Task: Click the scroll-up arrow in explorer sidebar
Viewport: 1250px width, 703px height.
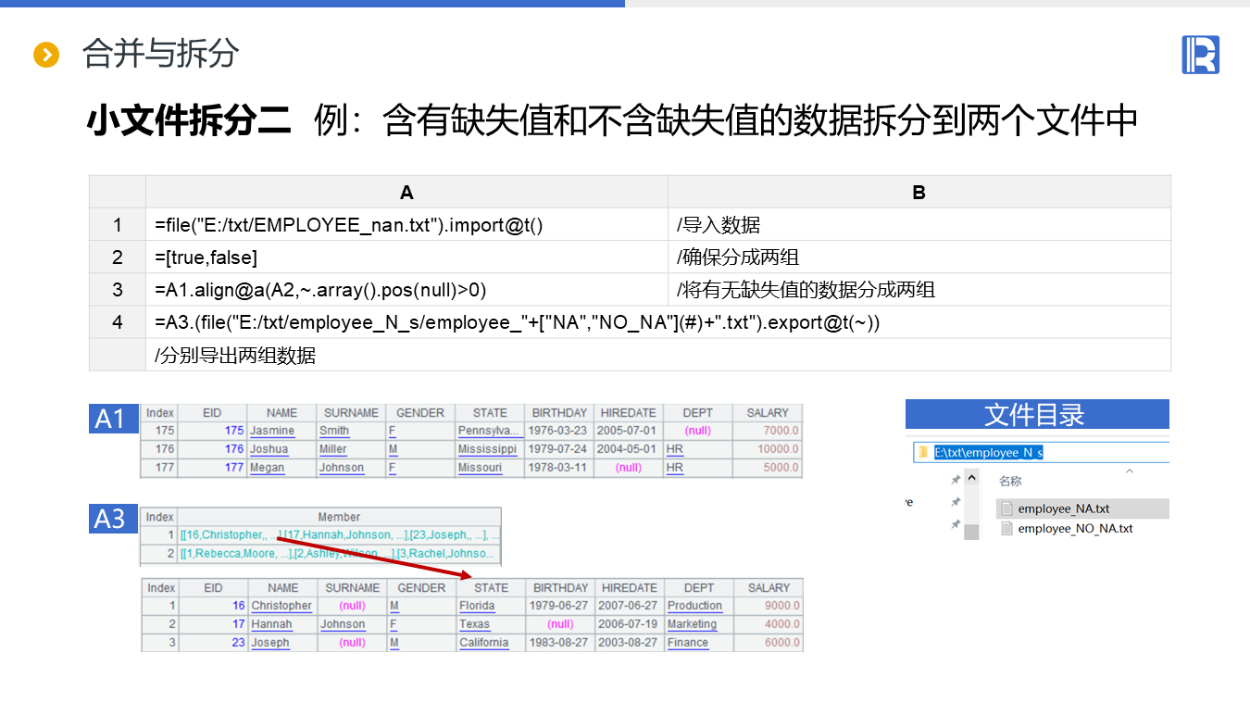Action: tap(971, 478)
